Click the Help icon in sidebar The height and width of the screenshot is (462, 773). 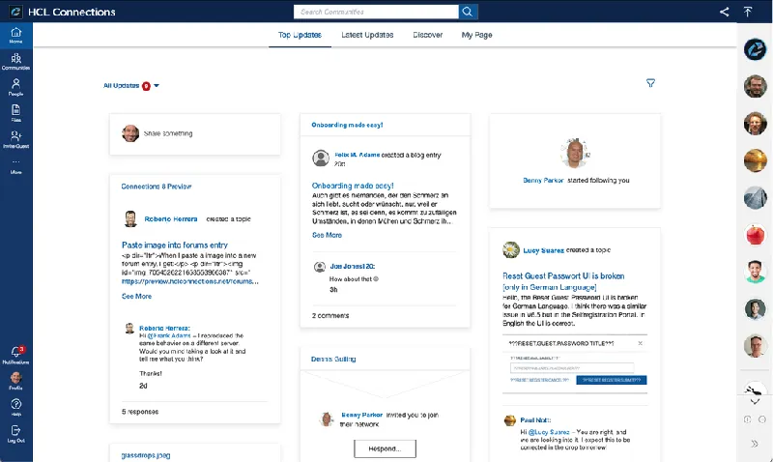[15, 406]
